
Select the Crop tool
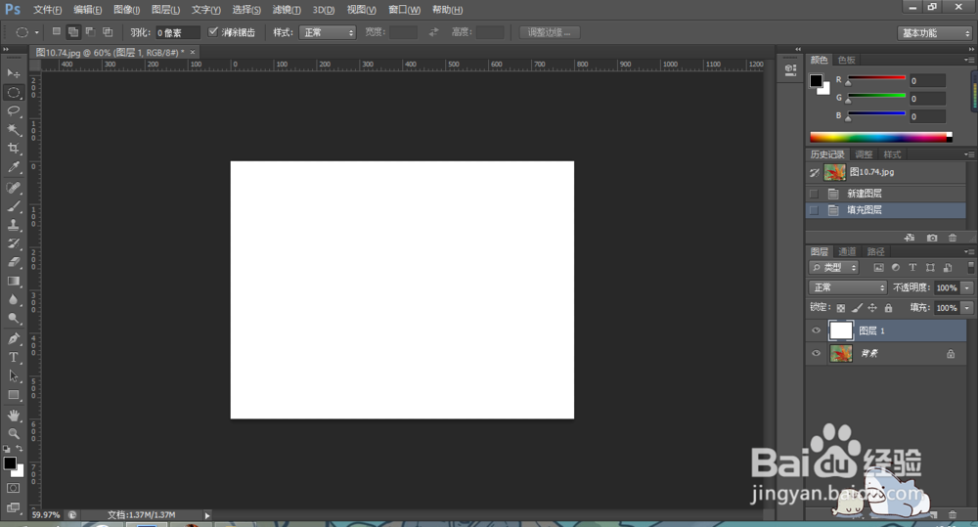(x=13, y=149)
